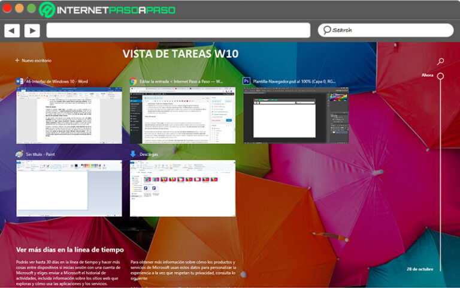
Task: Open the Paint window preview thumbnail
Action: coord(69,188)
